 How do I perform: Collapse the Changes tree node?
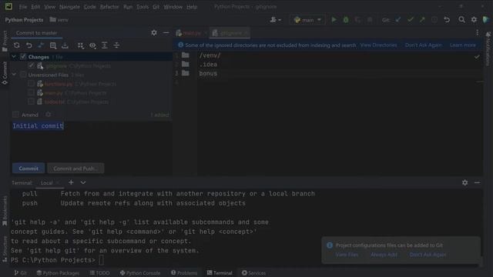[14, 57]
